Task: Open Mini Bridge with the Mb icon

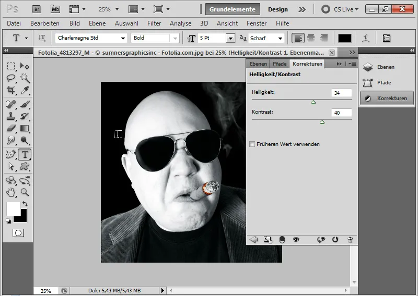Action: (55, 9)
